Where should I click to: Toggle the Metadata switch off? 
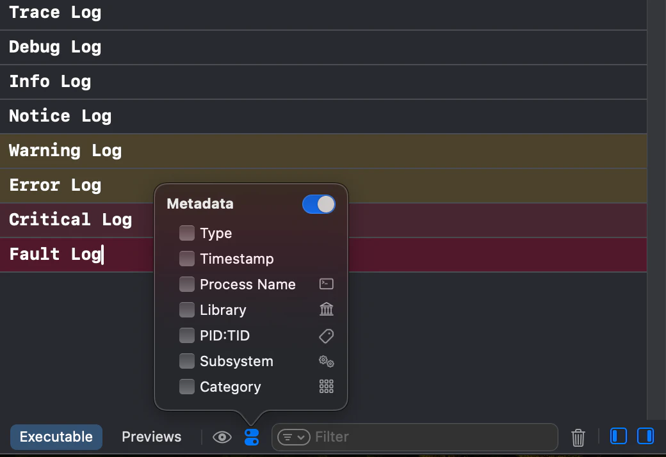[318, 204]
